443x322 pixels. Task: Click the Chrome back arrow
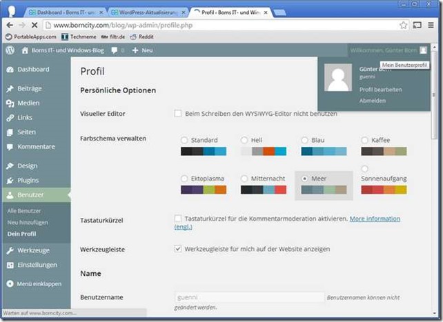11,25
